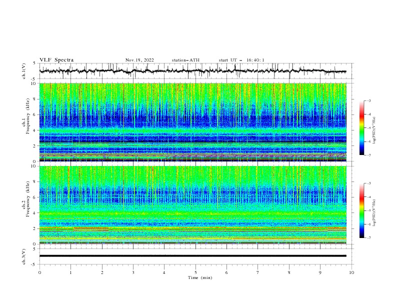Click the log(PSD) label beside ch.2 color bar
This screenshot has height=306, width=396.
[x=374, y=213]
